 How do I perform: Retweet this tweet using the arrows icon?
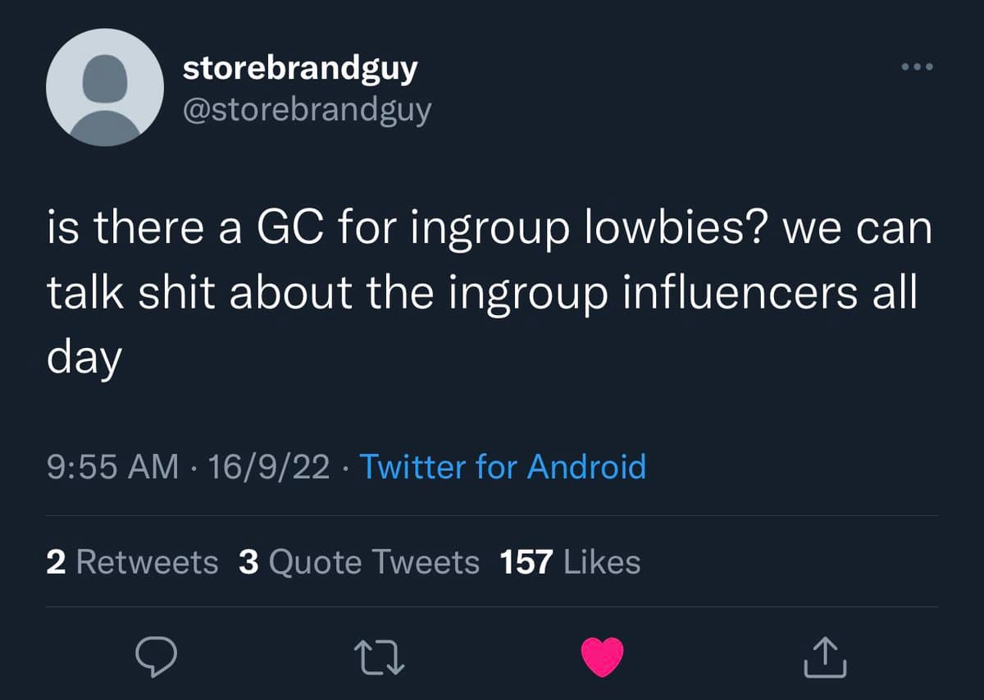[380, 657]
